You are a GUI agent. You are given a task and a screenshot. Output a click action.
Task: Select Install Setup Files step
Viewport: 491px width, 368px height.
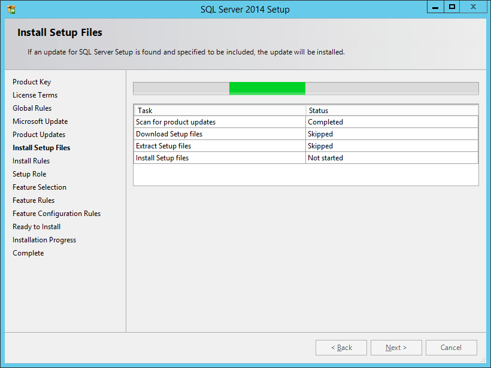coord(41,148)
